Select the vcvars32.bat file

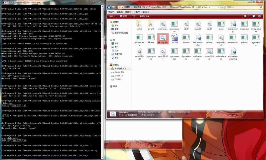[209, 54]
